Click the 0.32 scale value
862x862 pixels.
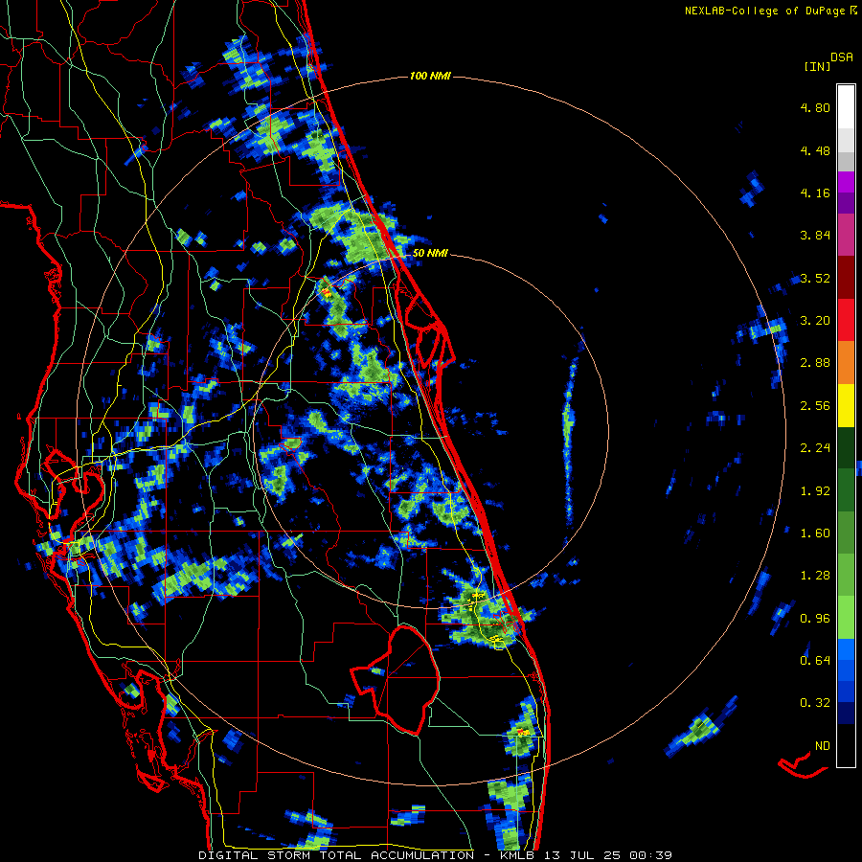[815, 703]
